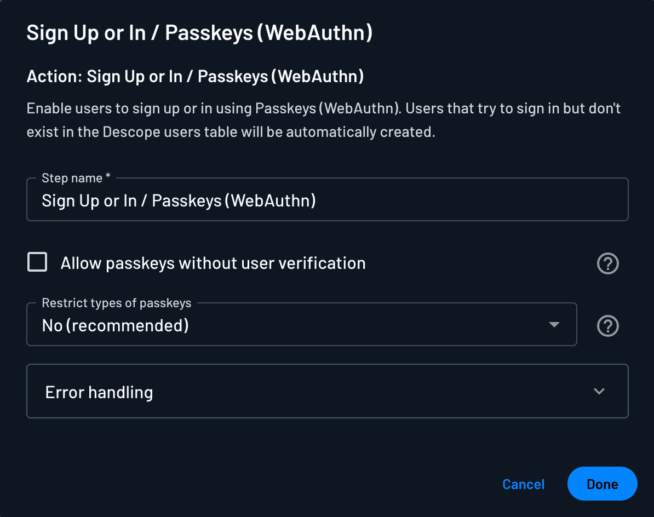Select the dropdown arrow on passkey restriction field
This screenshot has height=517, width=654.
[554, 324]
